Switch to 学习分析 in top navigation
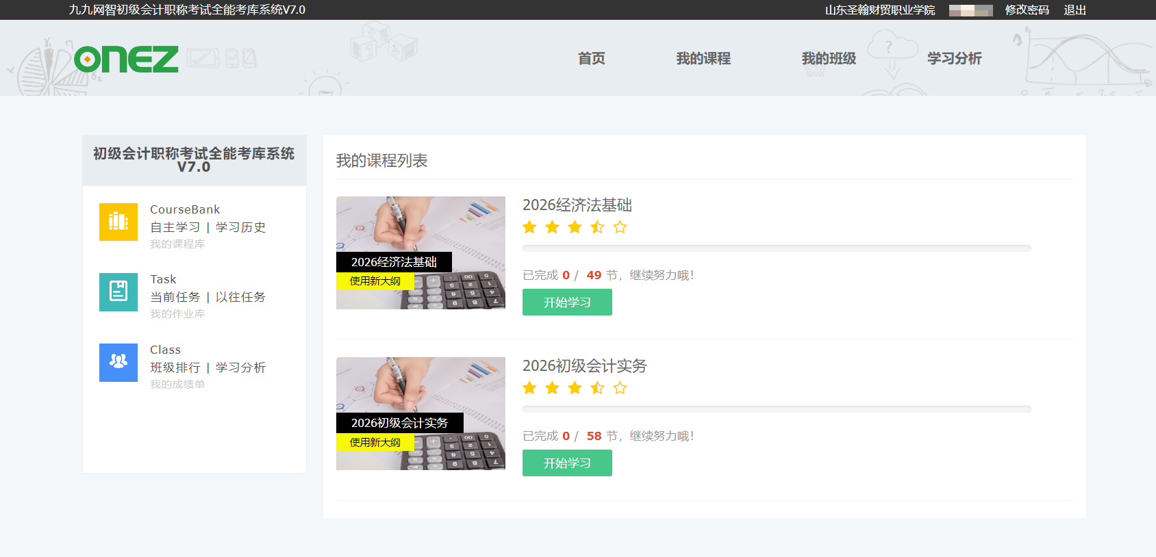 click(x=954, y=59)
